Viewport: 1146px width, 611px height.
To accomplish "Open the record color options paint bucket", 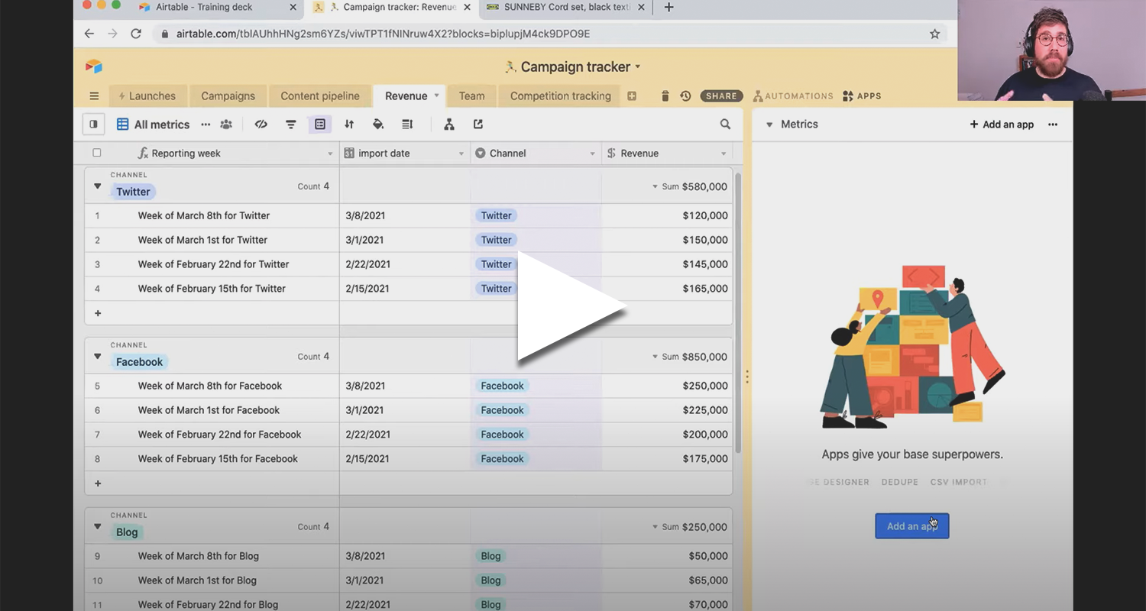I will pos(377,124).
